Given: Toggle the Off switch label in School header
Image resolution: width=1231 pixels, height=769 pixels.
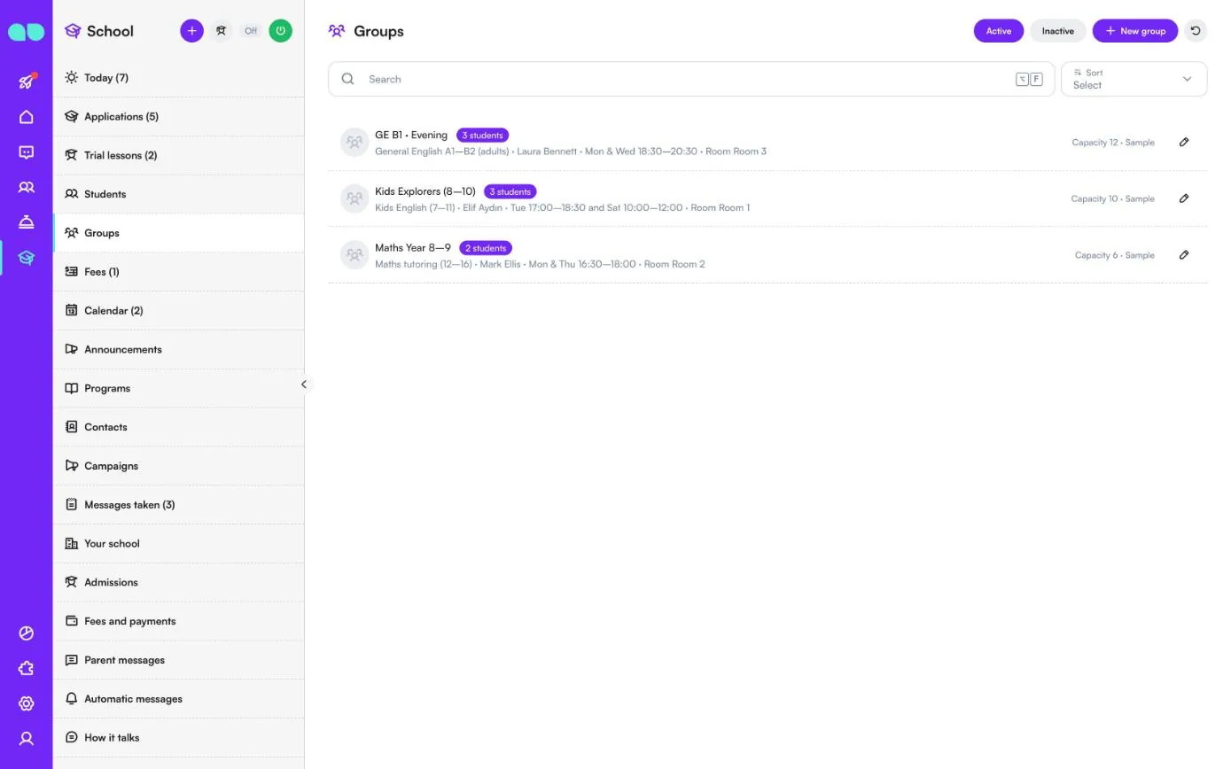Looking at the screenshot, I should click(x=251, y=31).
